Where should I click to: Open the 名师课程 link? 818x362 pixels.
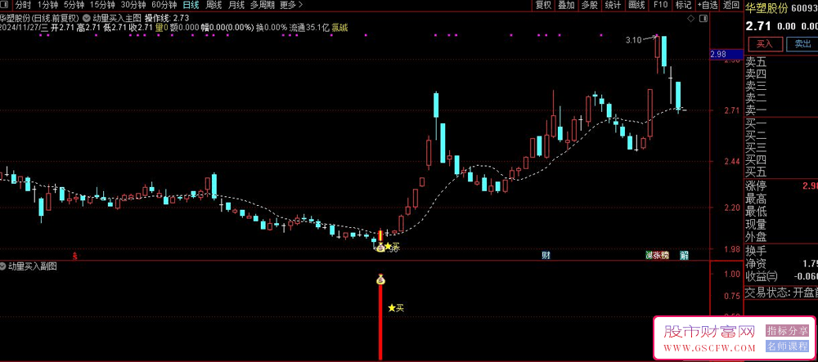point(787,346)
